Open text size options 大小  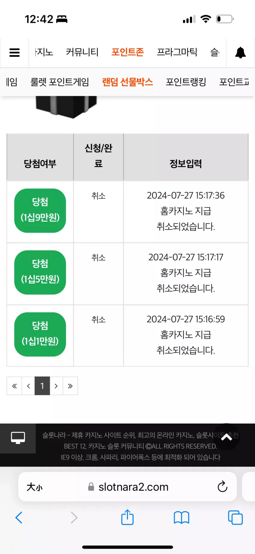[x=34, y=487]
